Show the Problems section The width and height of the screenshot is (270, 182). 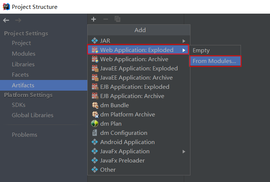24,135
